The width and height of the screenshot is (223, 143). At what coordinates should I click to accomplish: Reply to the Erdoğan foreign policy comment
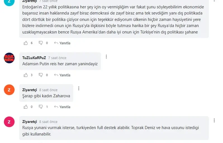tap(62, 43)
